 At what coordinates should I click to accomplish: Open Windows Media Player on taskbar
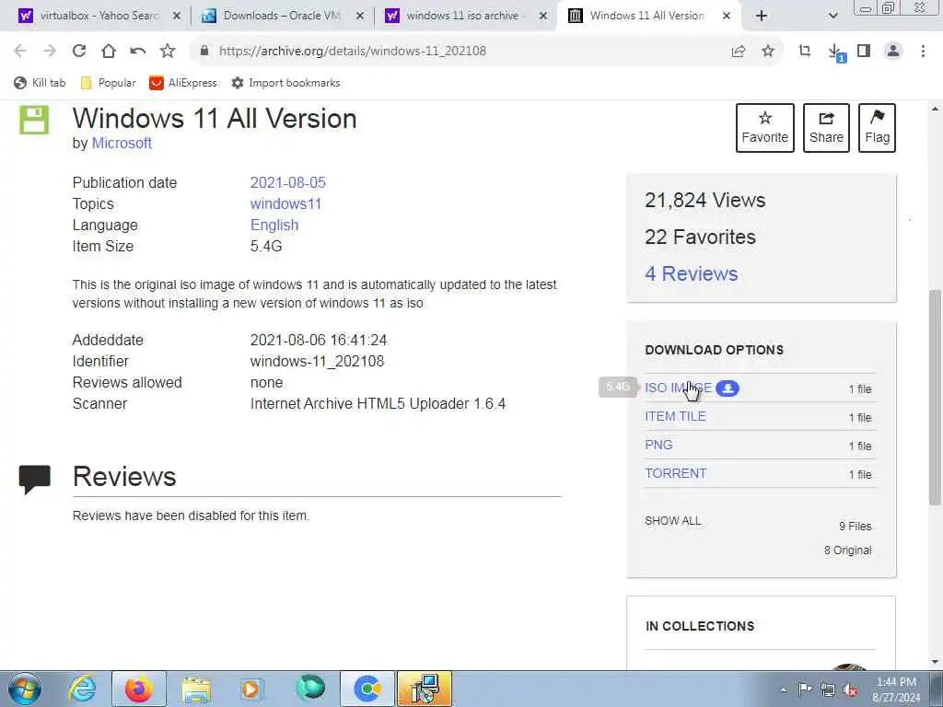252,689
